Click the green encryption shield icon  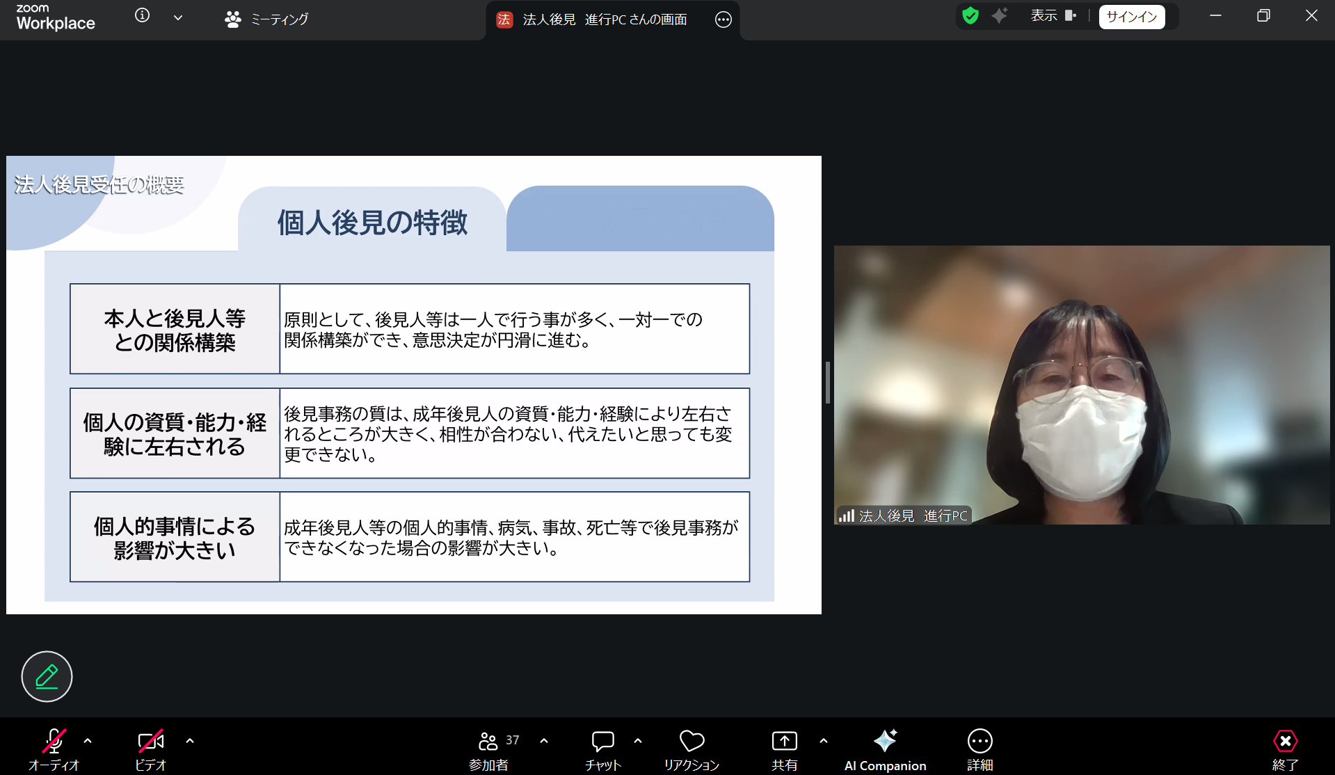coord(970,16)
